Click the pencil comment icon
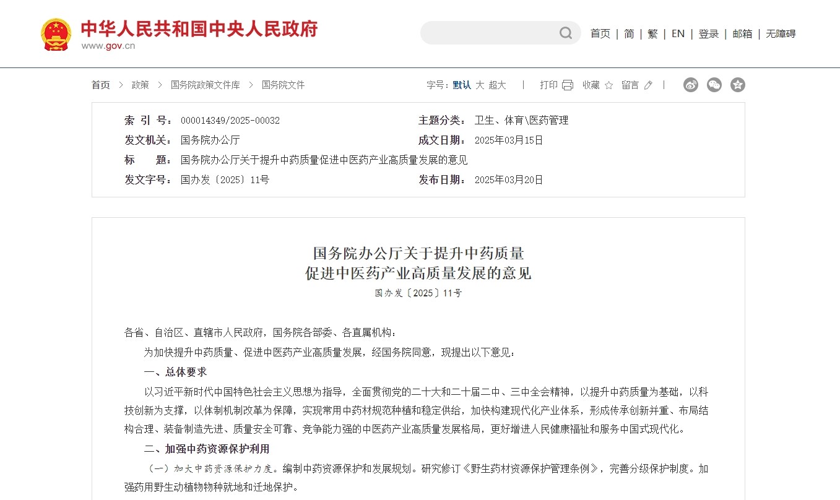The image size is (840, 500). tap(648, 85)
